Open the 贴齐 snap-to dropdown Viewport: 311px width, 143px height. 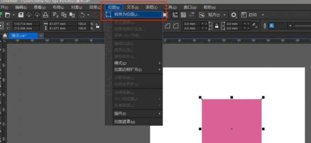(224, 15)
